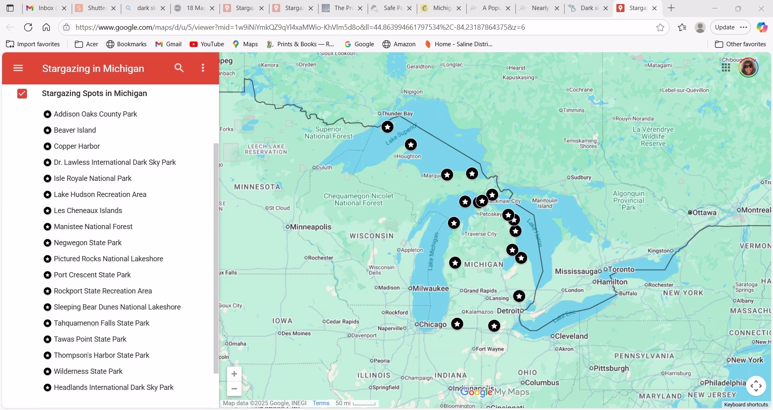The width and height of the screenshot is (773, 410).
Task: Select Headlands International Dark Sky Park entry
Action: pos(114,387)
